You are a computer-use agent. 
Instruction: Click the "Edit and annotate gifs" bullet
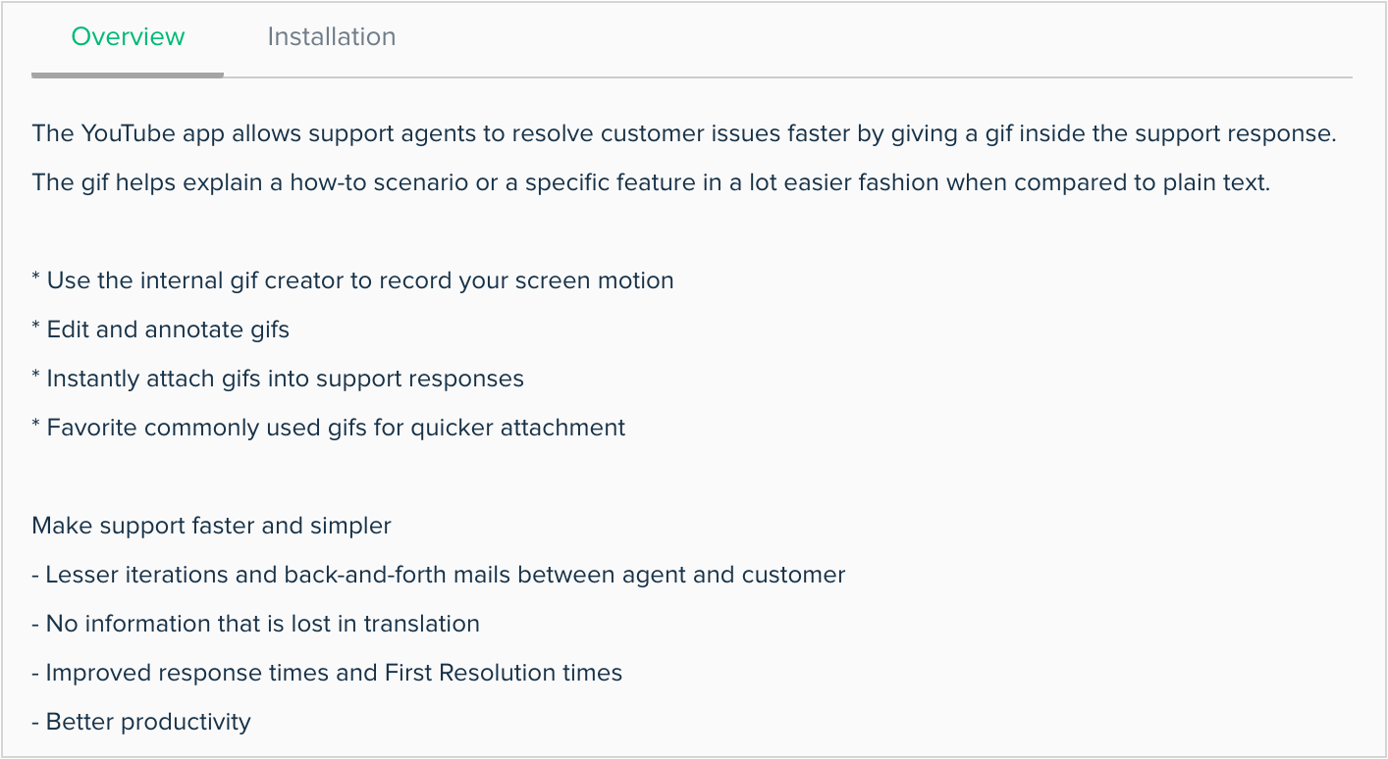pyautogui.click(x=168, y=330)
